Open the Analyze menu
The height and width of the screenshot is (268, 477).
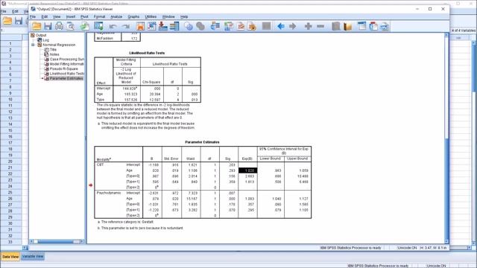(116, 16)
